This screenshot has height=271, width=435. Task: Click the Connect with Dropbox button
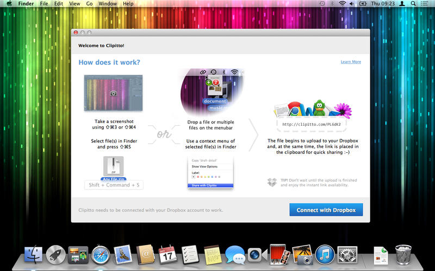click(326, 210)
